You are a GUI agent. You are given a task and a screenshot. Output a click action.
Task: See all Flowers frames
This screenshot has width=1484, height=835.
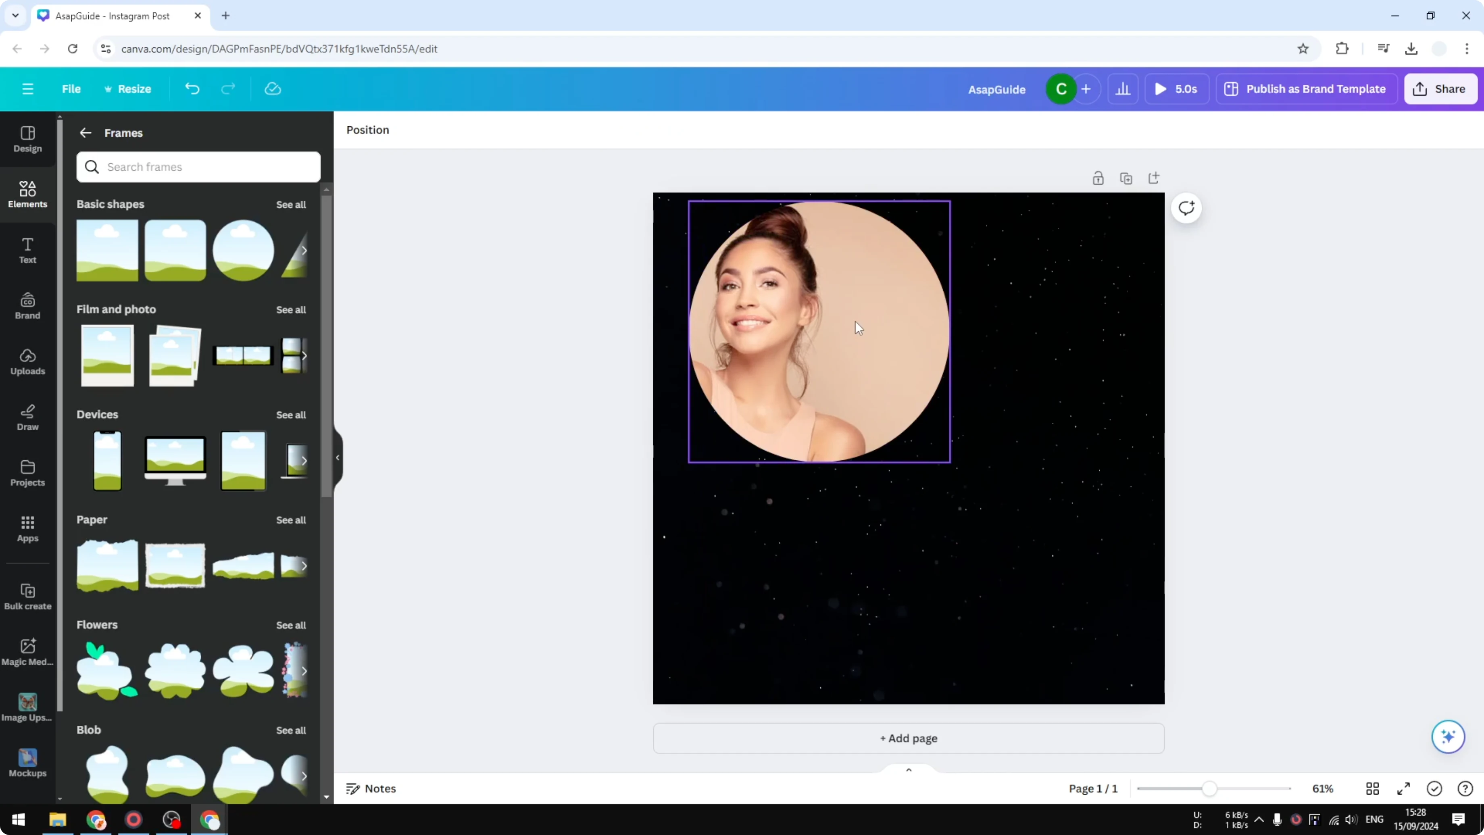[x=291, y=625]
